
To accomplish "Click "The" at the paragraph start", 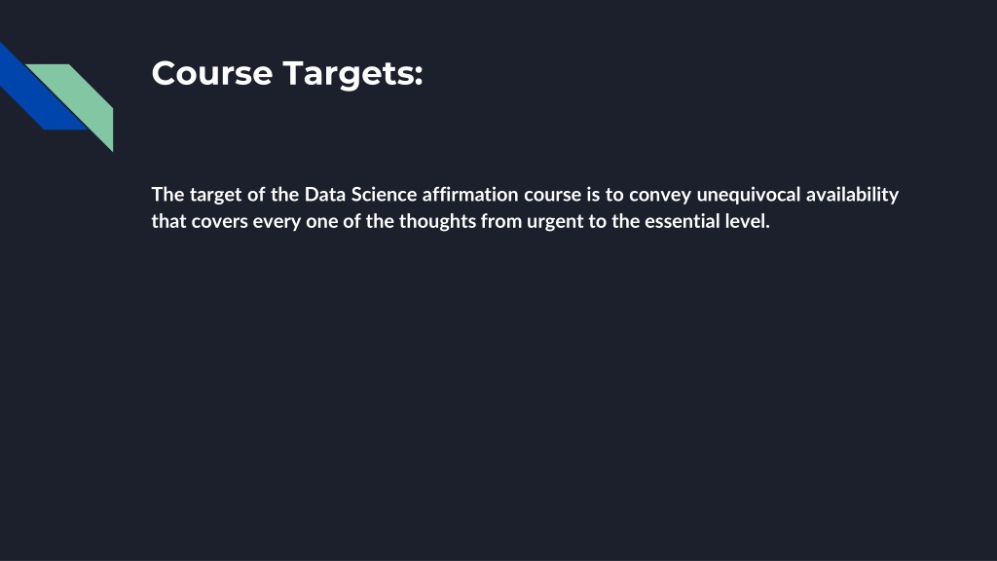I will pos(167,195).
